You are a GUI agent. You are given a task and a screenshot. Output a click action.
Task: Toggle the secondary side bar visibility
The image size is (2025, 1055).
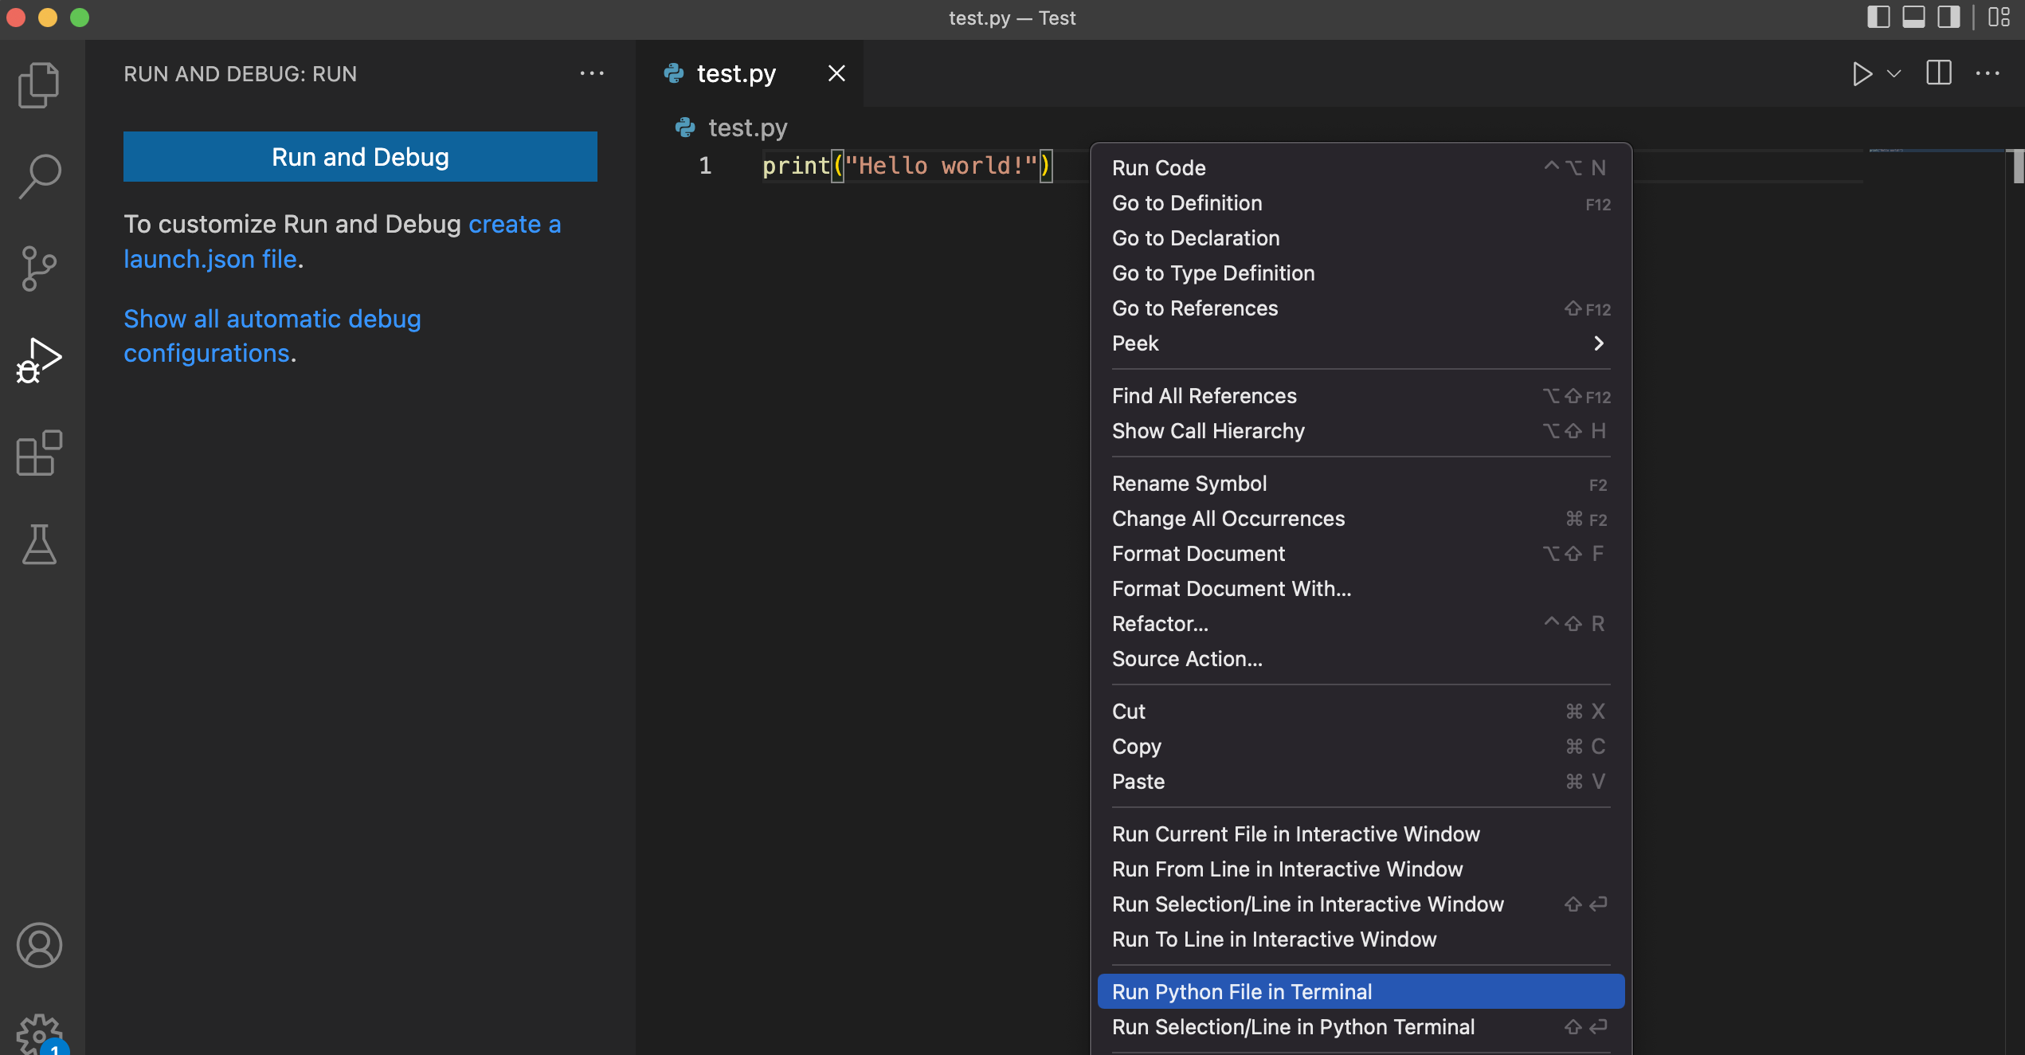coord(1949,17)
